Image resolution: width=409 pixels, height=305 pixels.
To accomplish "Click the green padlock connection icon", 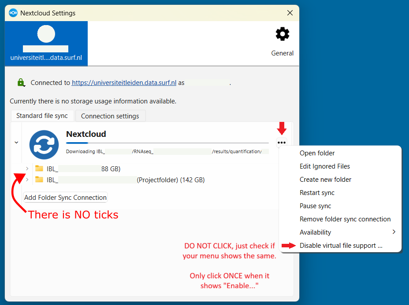I will (x=21, y=82).
